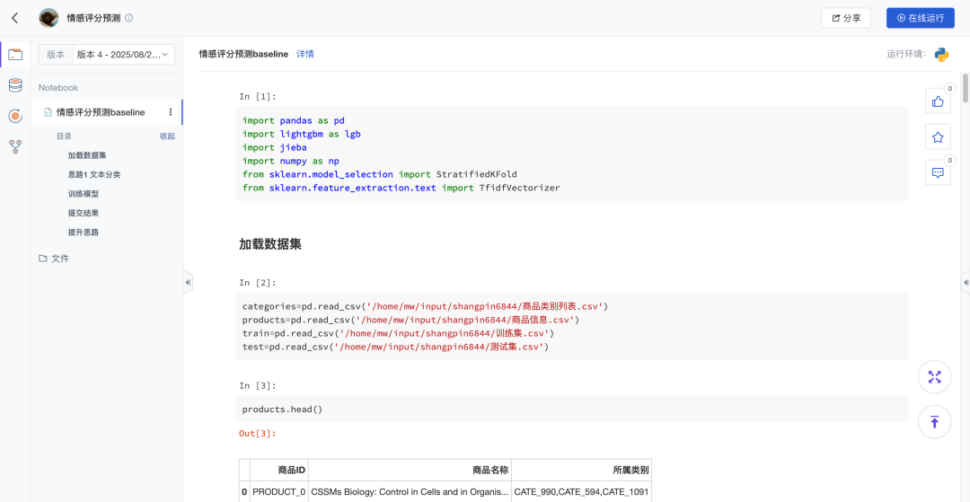Click the 加载数据集 heading in the notebook
This screenshot has height=502, width=970.
[x=270, y=244]
